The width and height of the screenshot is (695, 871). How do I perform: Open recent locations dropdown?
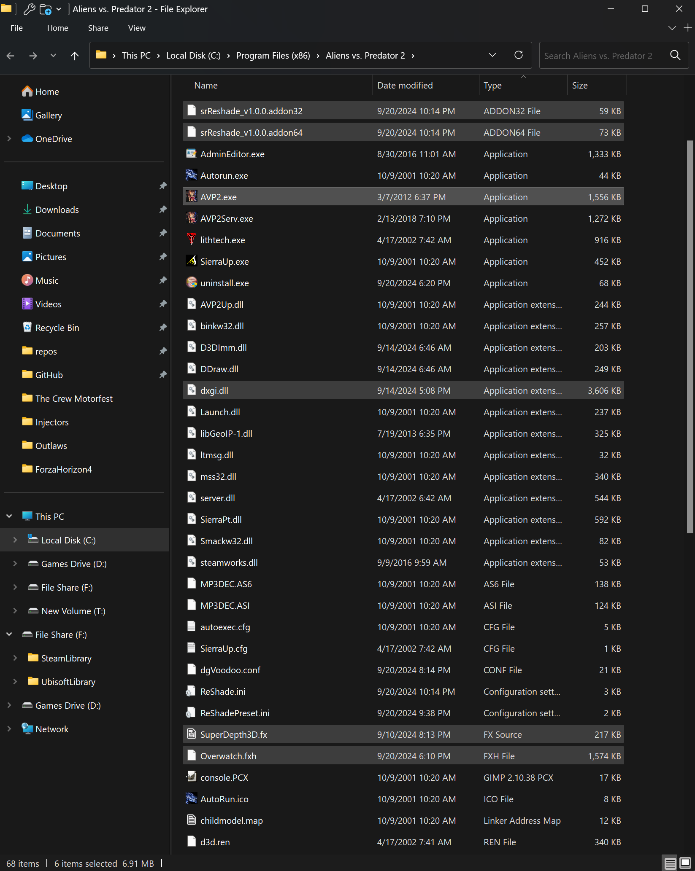coord(53,56)
